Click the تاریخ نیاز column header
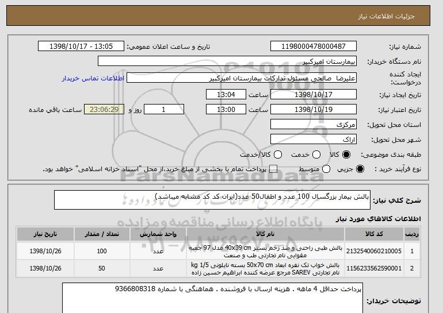 [x=45, y=234]
